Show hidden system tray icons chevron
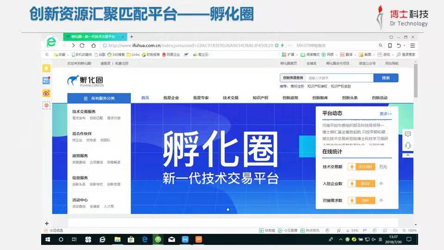Viewport: 444px width, 250px height. pos(341,239)
